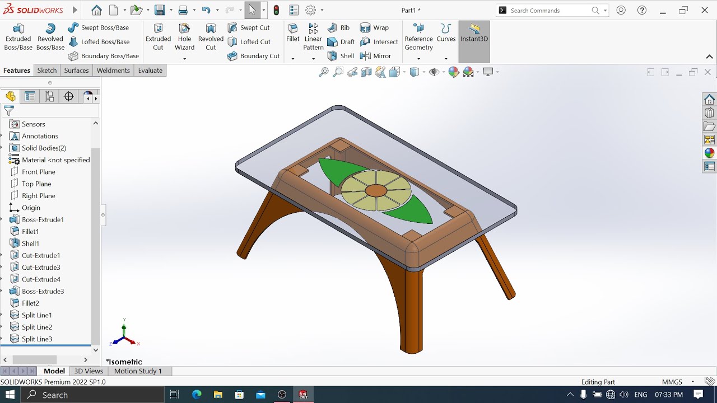Screen dimensions: 717x403
Task: Select the Extruded Boss/Base tool
Action: (18, 38)
